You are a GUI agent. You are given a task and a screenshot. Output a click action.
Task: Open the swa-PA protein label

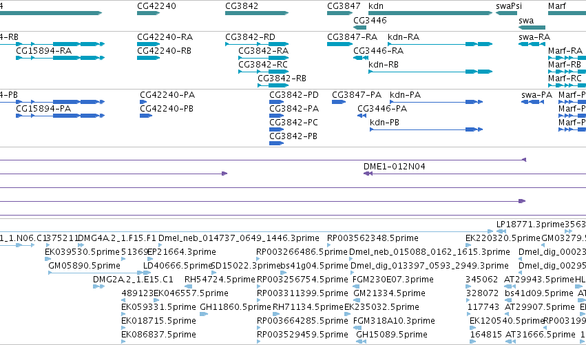coord(536,94)
